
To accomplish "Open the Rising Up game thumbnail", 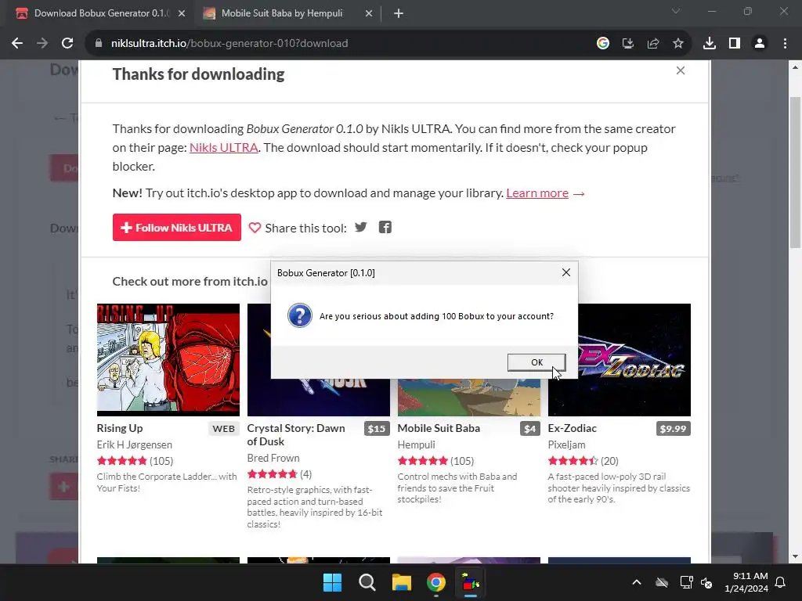I will pyautogui.click(x=168, y=360).
